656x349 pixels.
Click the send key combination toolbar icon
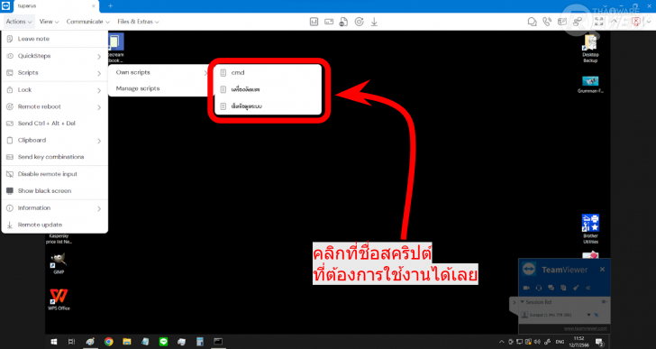[x=329, y=22]
